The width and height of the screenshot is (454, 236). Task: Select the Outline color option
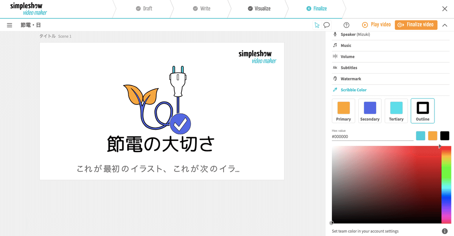(423, 111)
